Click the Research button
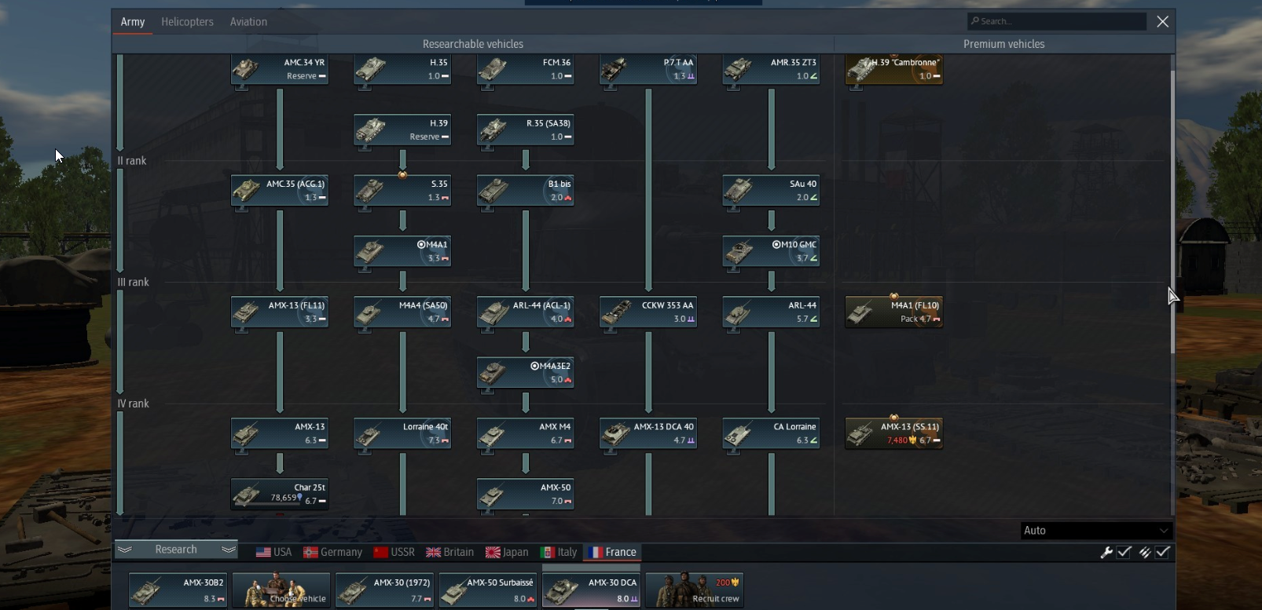 [176, 550]
